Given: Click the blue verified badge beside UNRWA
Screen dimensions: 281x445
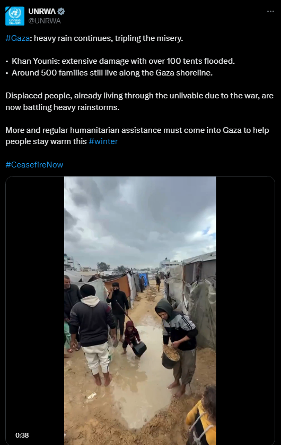Looking at the screenshot, I should [x=62, y=11].
